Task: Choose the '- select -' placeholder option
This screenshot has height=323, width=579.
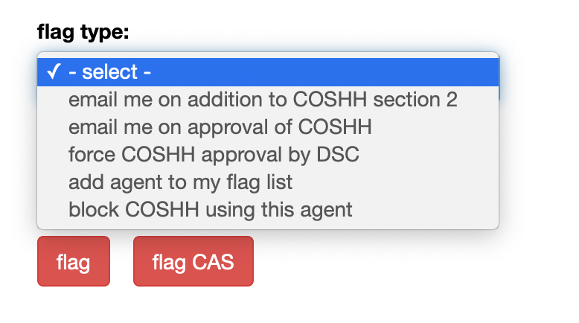Action: 110,72
